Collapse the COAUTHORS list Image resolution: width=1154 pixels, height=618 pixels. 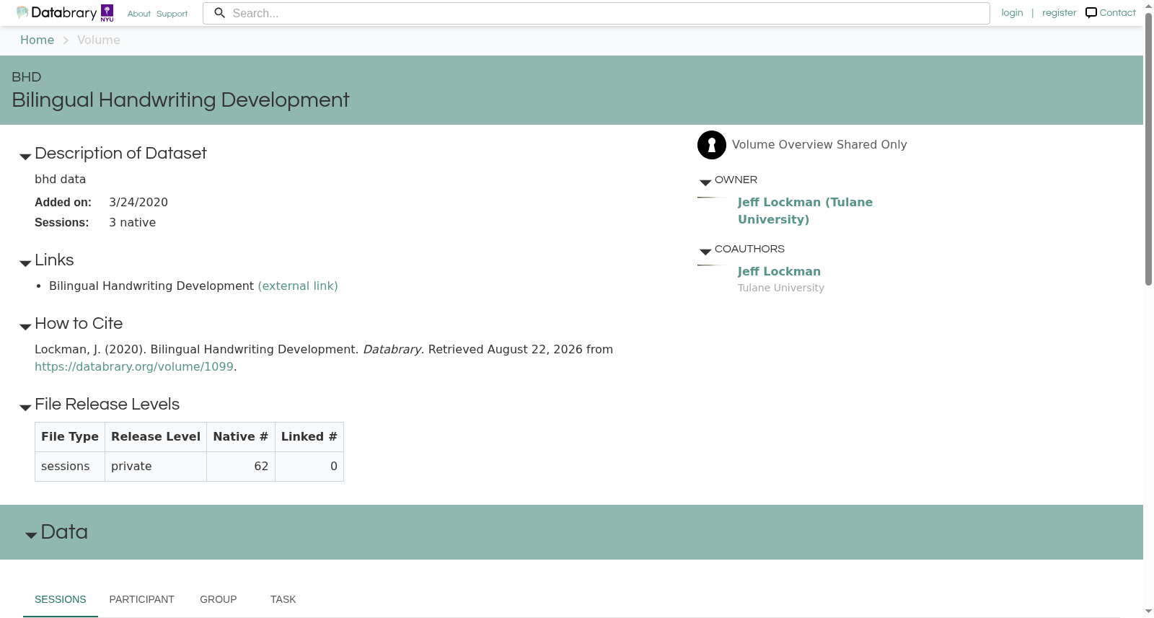pyautogui.click(x=705, y=252)
